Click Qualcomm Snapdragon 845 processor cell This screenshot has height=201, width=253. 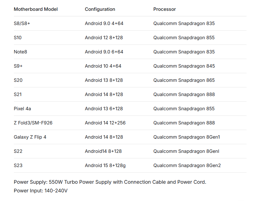click(x=184, y=66)
